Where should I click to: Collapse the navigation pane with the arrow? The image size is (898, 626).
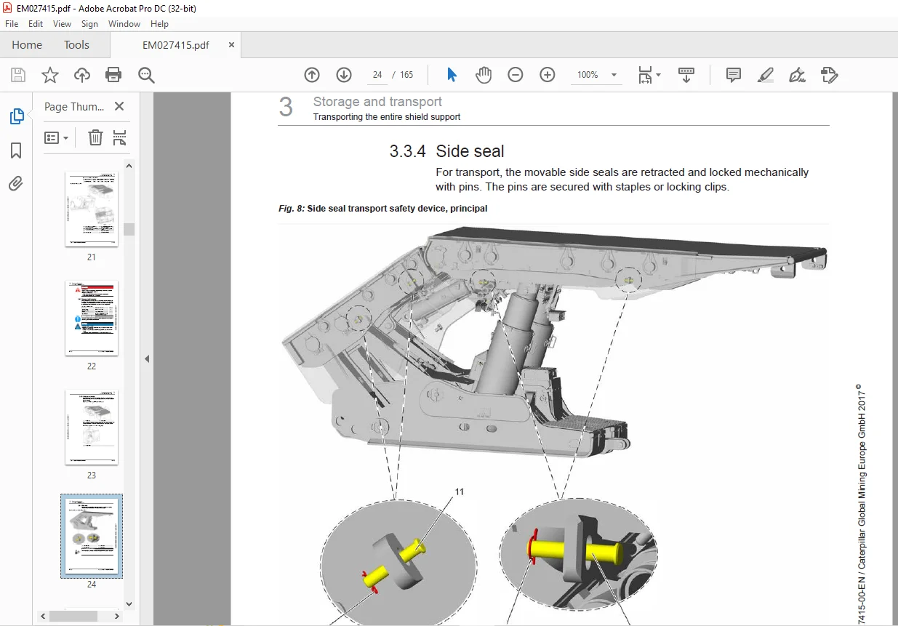[x=148, y=358]
